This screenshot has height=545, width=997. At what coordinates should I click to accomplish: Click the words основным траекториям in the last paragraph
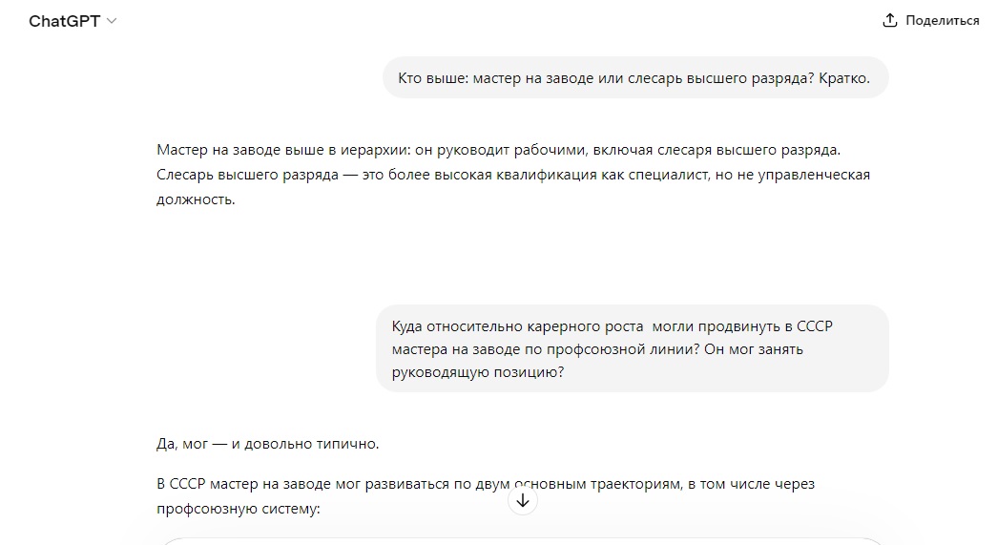(x=596, y=484)
